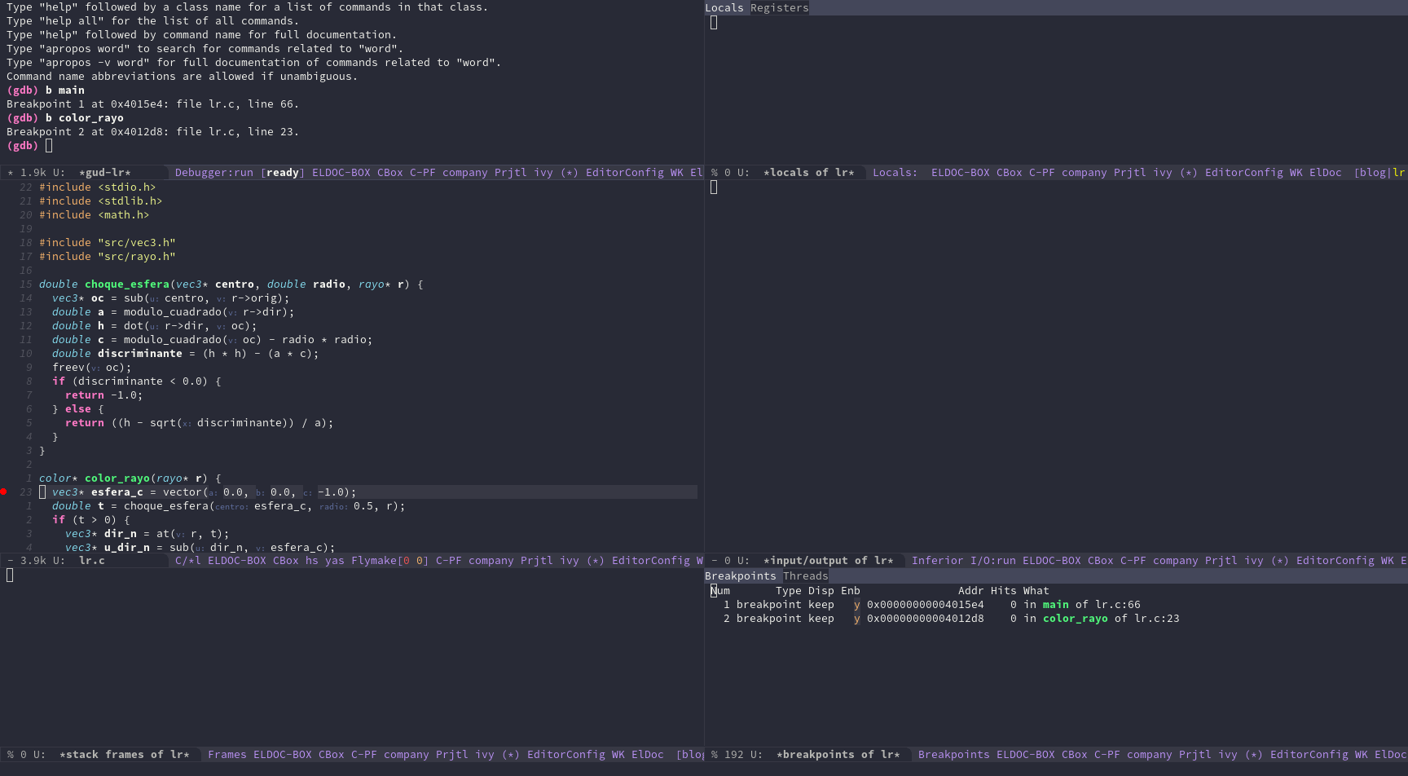
Task: Open the Breakpoints tab
Action: coord(741,576)
